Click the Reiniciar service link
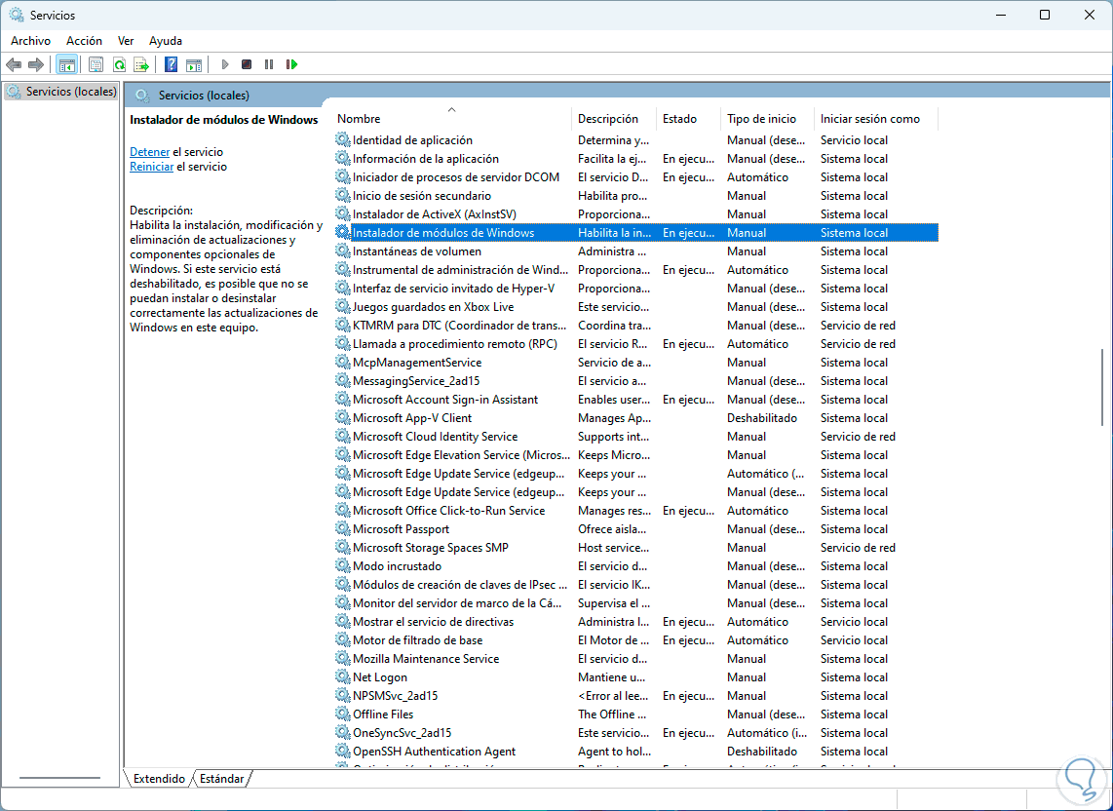The image size is (1113, 811). pos(151,167)
